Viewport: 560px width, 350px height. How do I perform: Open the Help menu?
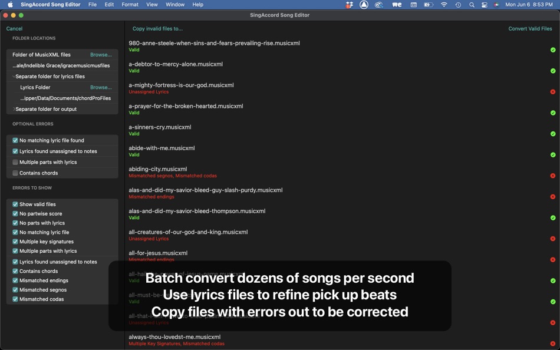(198, 5)
